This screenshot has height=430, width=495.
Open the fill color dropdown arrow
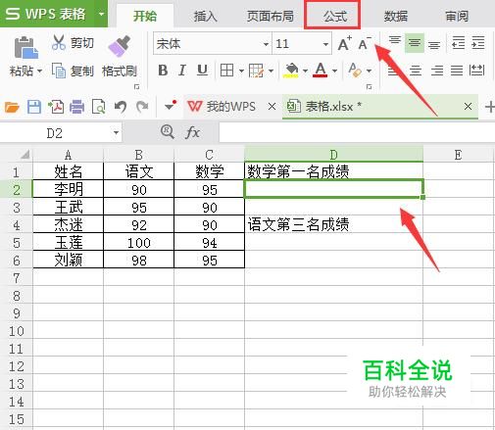pos(305,71)
